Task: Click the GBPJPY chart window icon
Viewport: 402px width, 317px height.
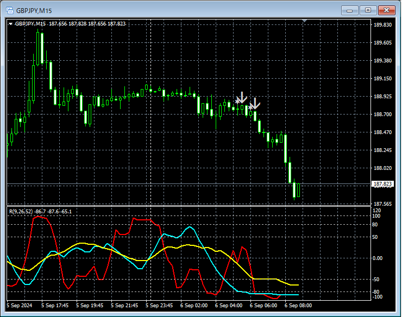Action: [x=10, y=10]
